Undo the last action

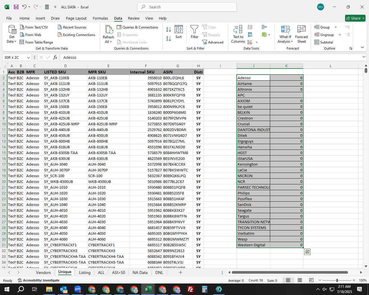[x=25, y=7]
